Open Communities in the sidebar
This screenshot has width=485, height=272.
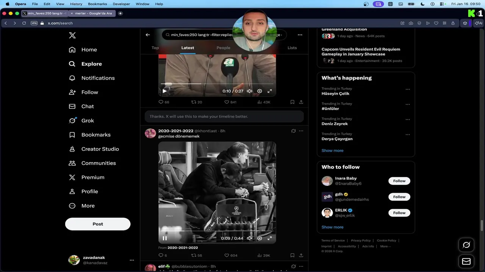[92, 163]
